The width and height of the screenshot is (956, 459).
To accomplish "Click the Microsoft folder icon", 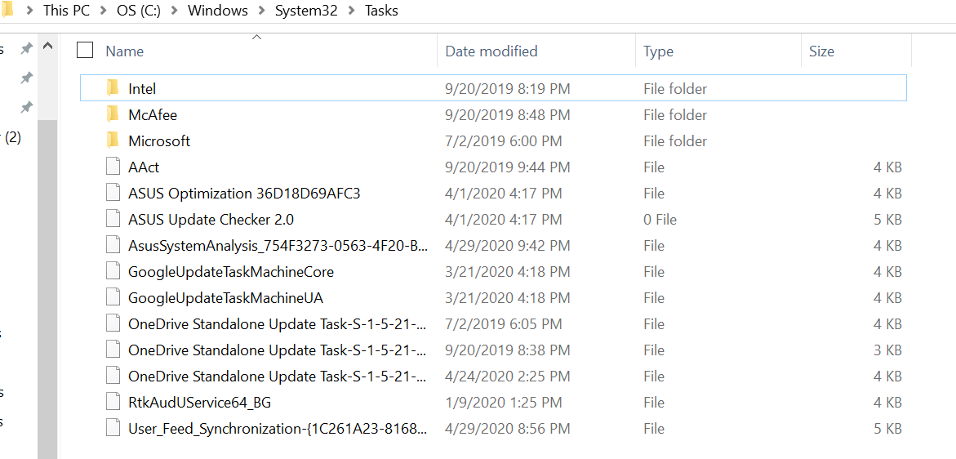I will click(113, 140).
